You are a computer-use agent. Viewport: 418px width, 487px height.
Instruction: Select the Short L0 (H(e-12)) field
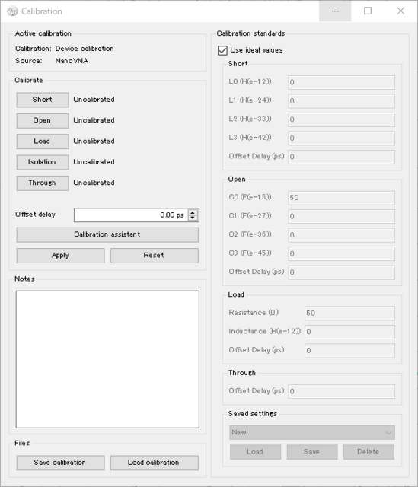click(x=342, y=82)
